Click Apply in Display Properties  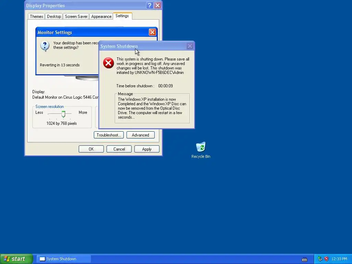click(147, 149)
